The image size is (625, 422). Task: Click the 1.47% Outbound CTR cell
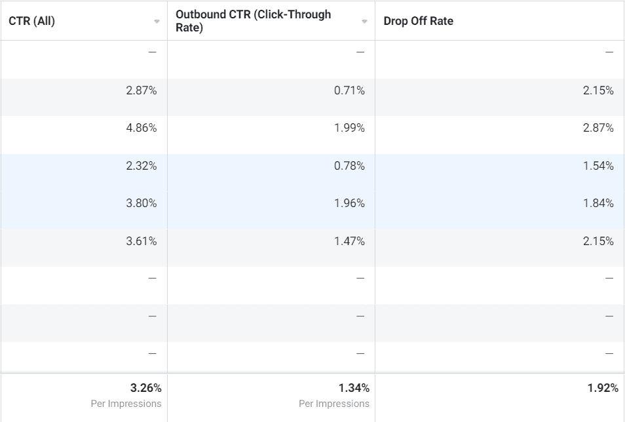coord(349,241)
